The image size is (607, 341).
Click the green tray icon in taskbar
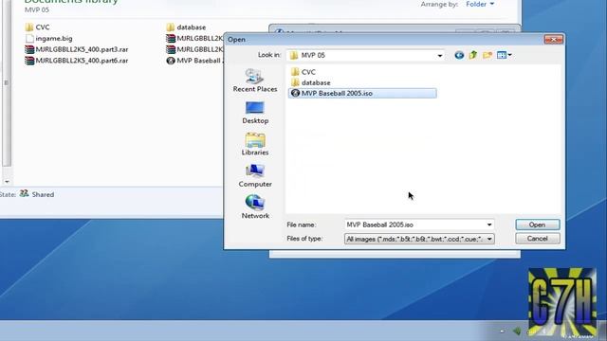pos(517,331)
